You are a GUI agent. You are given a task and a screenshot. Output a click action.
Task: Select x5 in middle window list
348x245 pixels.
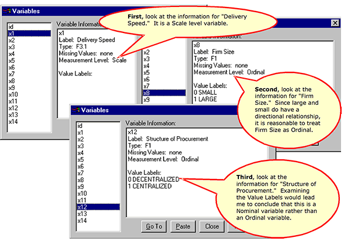pyautogui.click(x=164, y=72)
